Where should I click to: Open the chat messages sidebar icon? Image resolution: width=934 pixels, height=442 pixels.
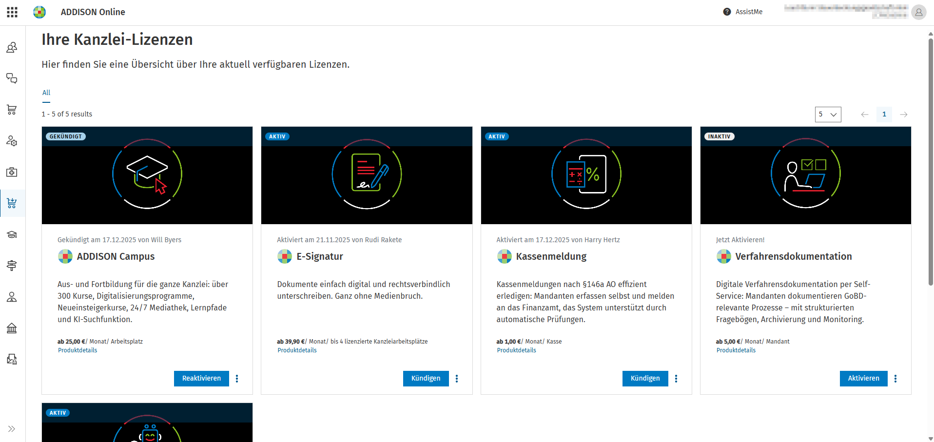(12, 78)
